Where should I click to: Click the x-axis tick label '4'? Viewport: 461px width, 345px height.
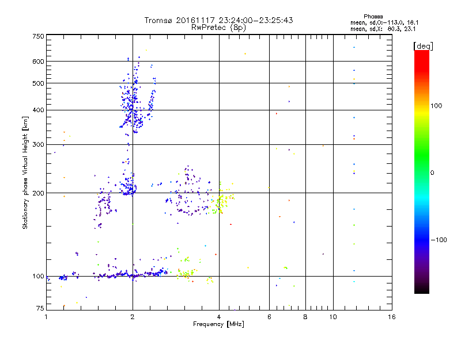pos(219,317)
